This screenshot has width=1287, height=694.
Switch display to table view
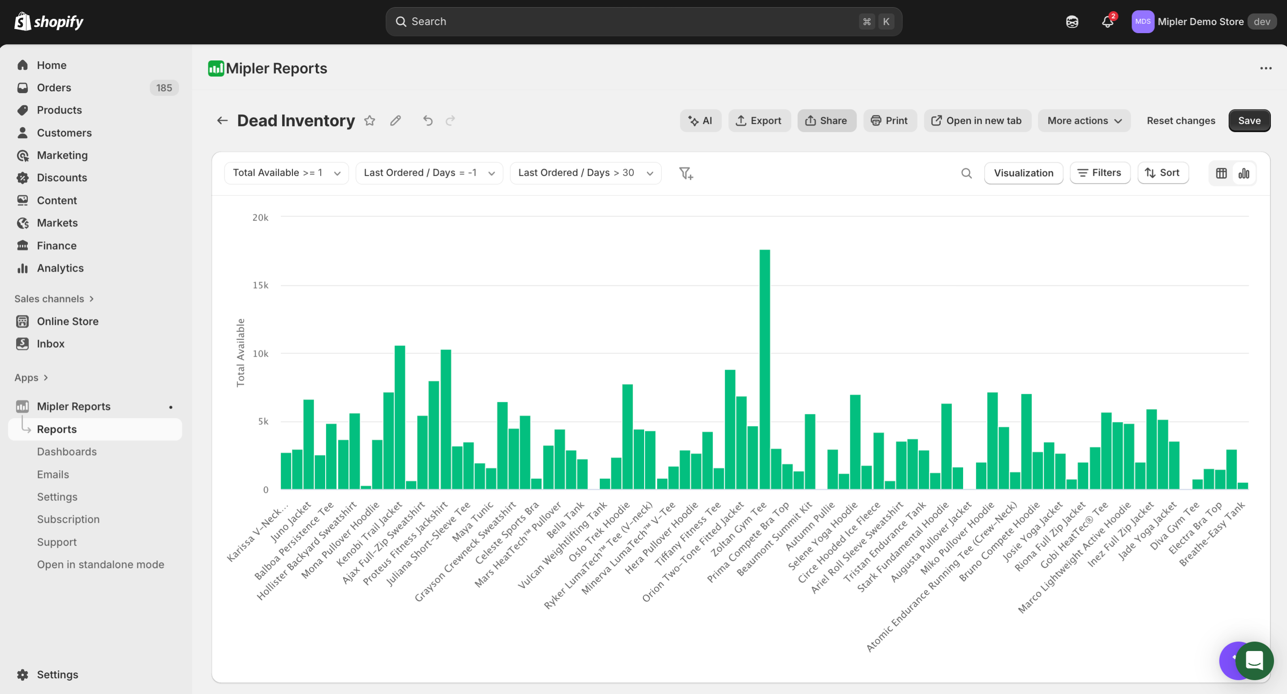pos(1221,173)
